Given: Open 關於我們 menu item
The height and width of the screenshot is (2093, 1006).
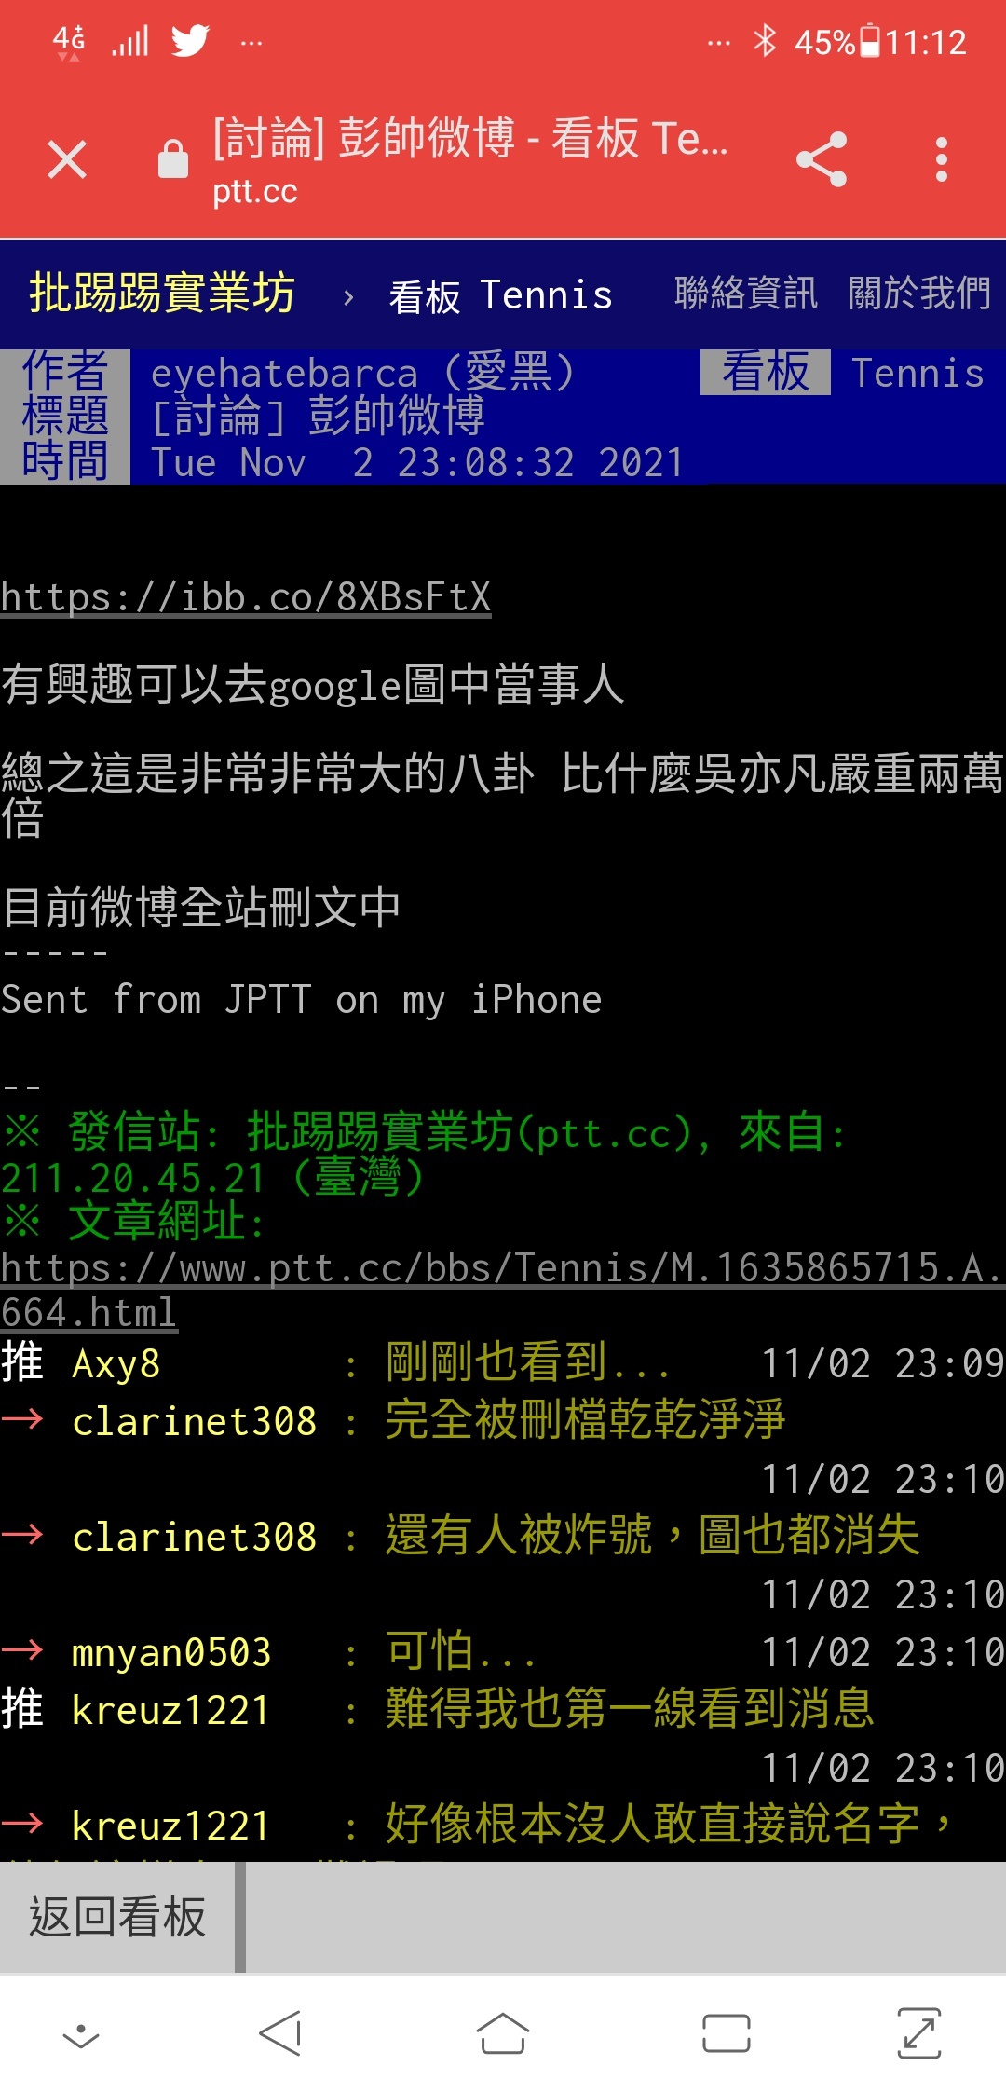Looking at the screenshot, I should tap(918, 294).
